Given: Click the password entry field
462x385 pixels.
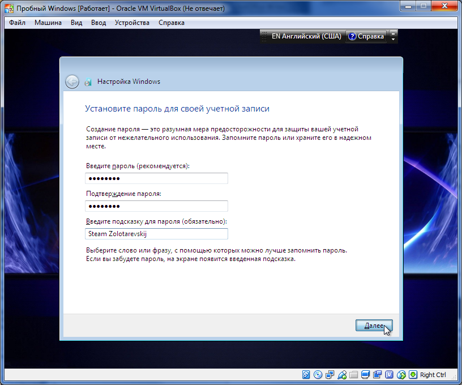Looking at the screenshot, I should click(x=156, y=178).
